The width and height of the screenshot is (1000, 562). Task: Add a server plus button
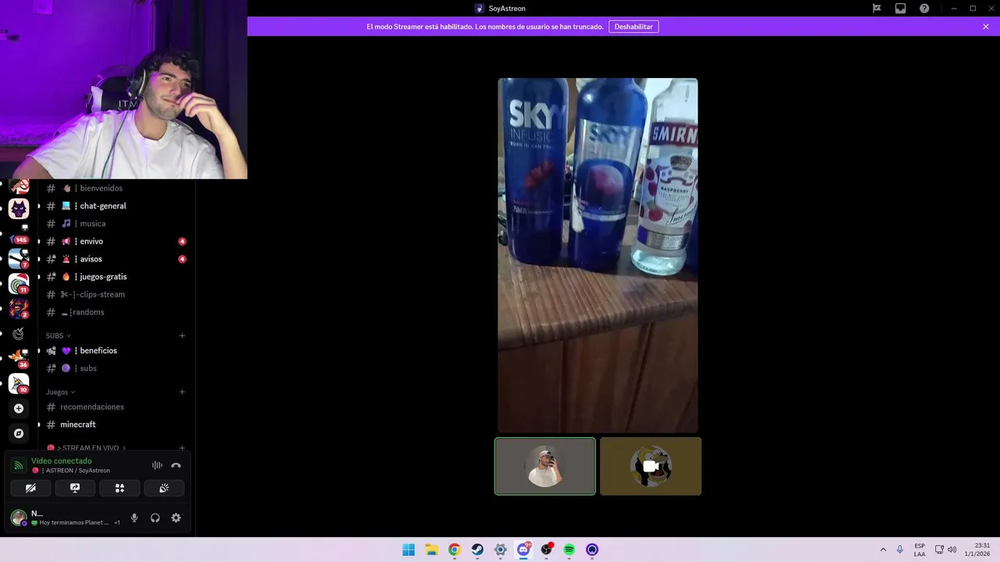pos(19,408)
